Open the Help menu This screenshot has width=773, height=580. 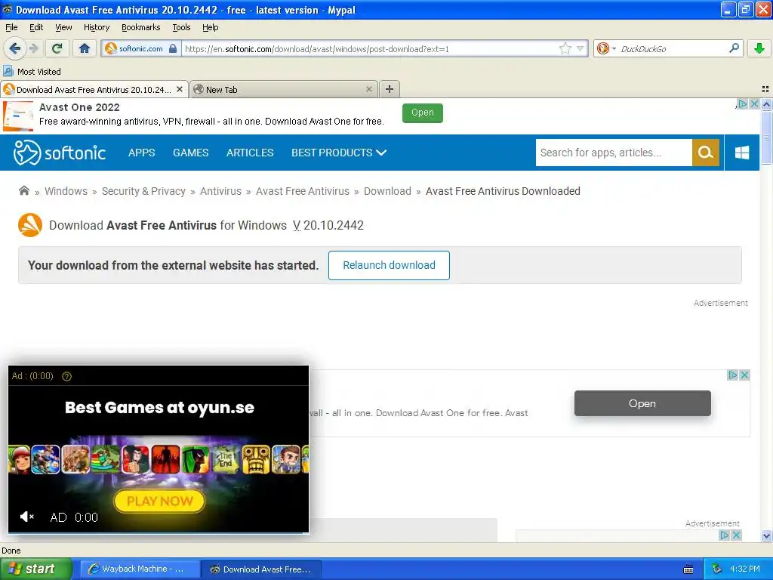pos(211,27)
